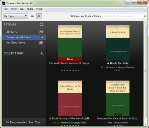This screenshot has width=149, height=128.
Task: Click the vertical scrollbar thumb
Action: point(145,71)
